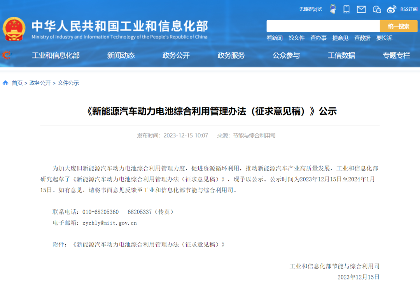
Task: Open 公众参与 navigation menu
Action: coord(286,55)
